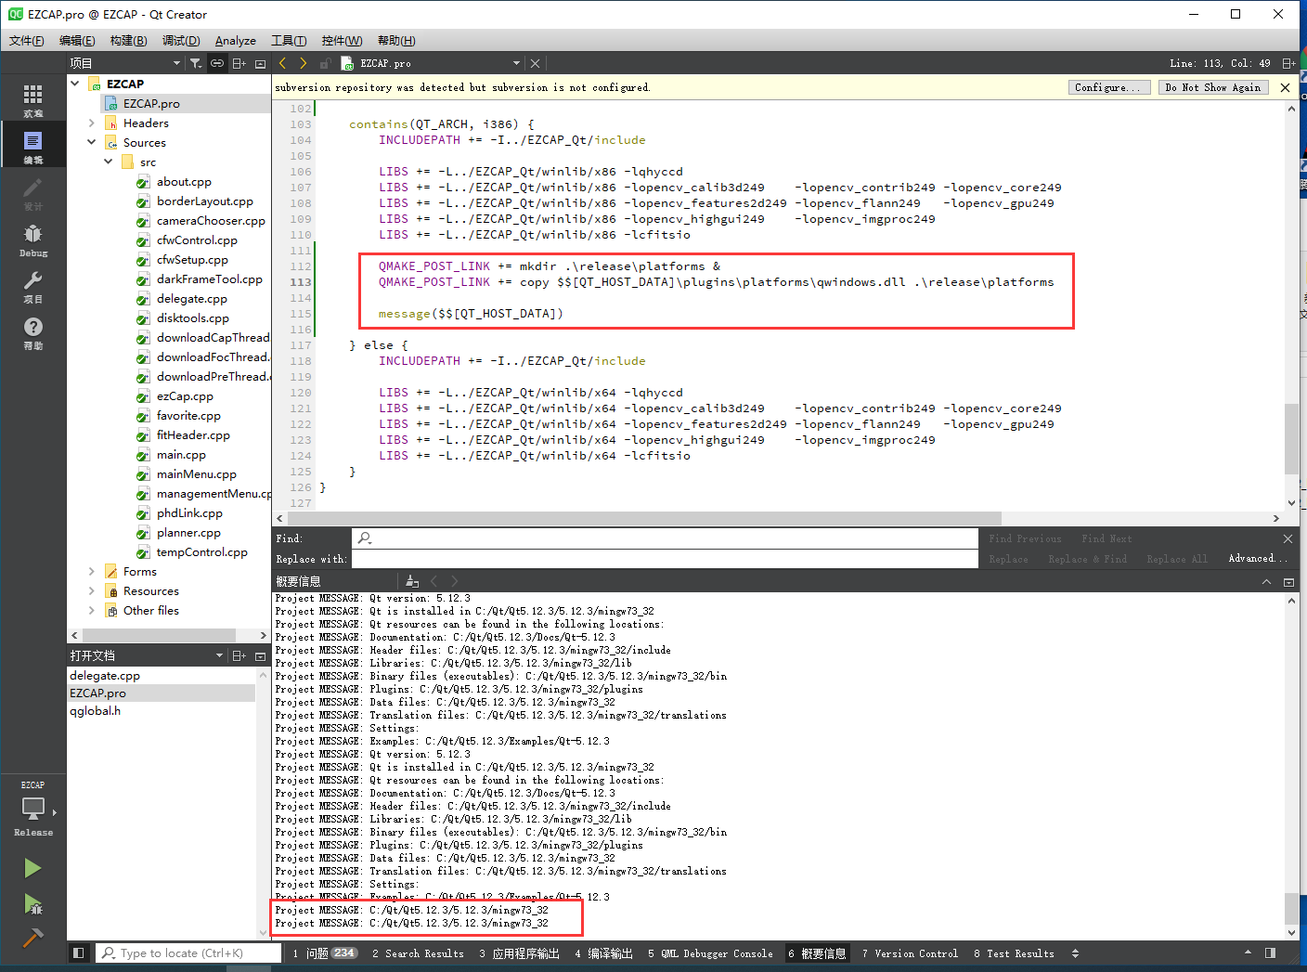This screenshot has height=972, width=1307.
Task: Switch to Debug mode
Action: coord(32,239)
